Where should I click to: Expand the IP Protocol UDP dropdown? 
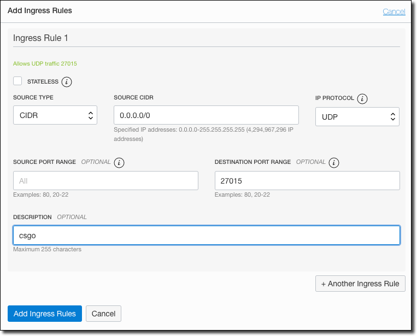click(x=357, y=117)
